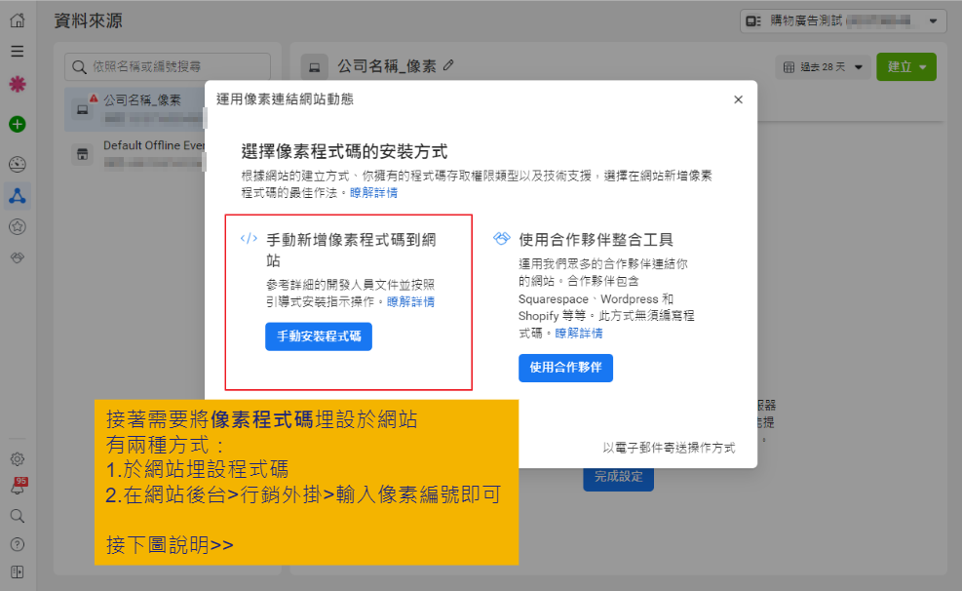
Task: Expand the green 建立 dropdown button
Action: click(905, 67)
